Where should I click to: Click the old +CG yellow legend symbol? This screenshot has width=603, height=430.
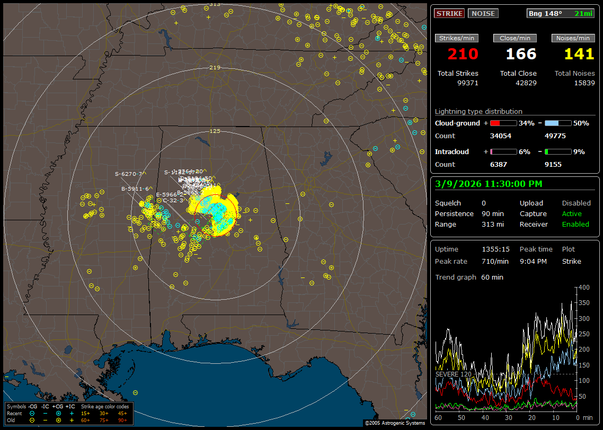58,420
